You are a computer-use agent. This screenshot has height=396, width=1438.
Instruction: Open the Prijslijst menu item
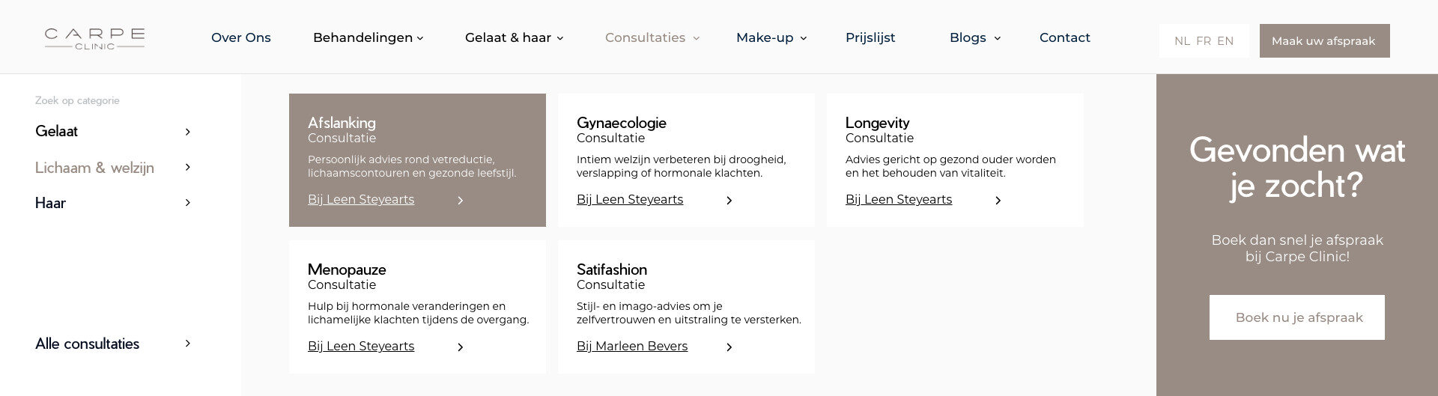point(870,37)
